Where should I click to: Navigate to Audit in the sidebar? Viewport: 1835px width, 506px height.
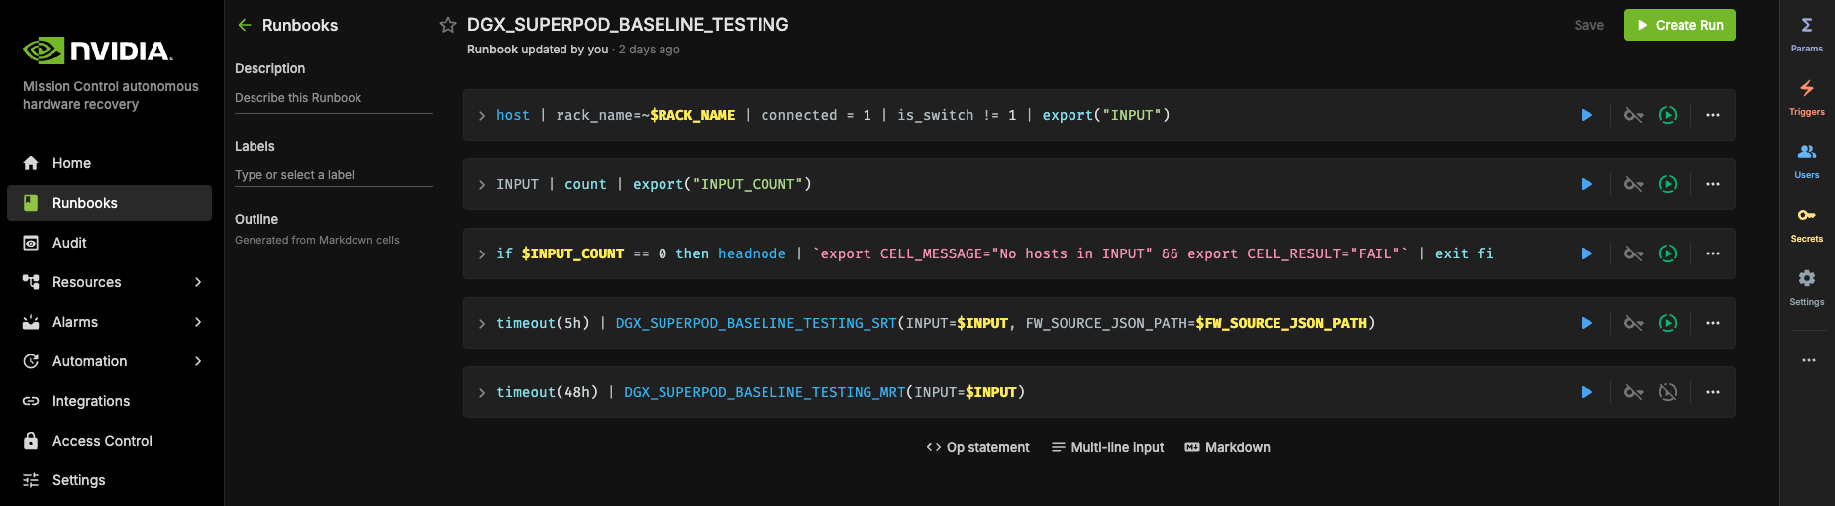[69, 243]
